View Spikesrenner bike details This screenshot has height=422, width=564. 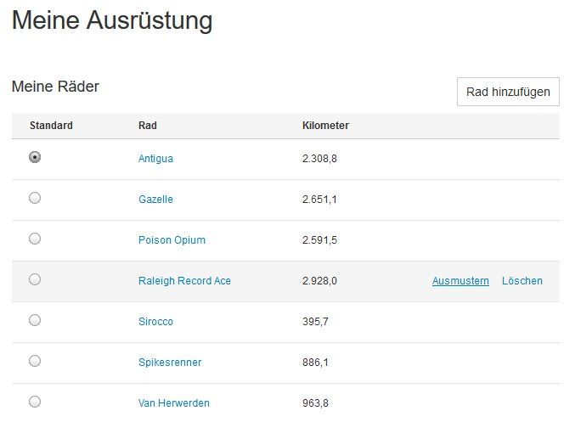(170, 363)
